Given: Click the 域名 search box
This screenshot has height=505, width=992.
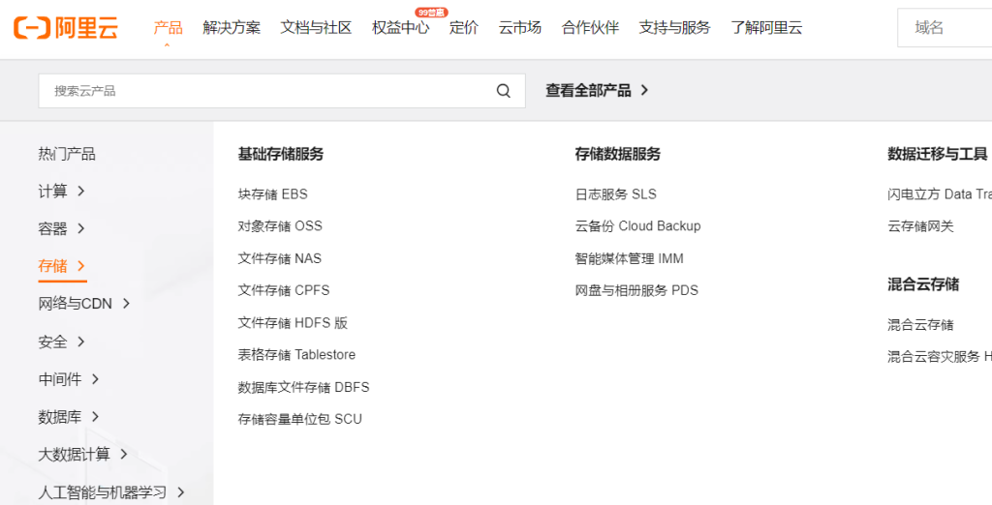Looking at the screenshot, I should [945, 28].
